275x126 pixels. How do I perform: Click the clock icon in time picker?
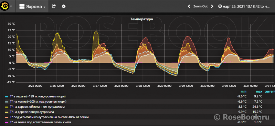point(220,7)
